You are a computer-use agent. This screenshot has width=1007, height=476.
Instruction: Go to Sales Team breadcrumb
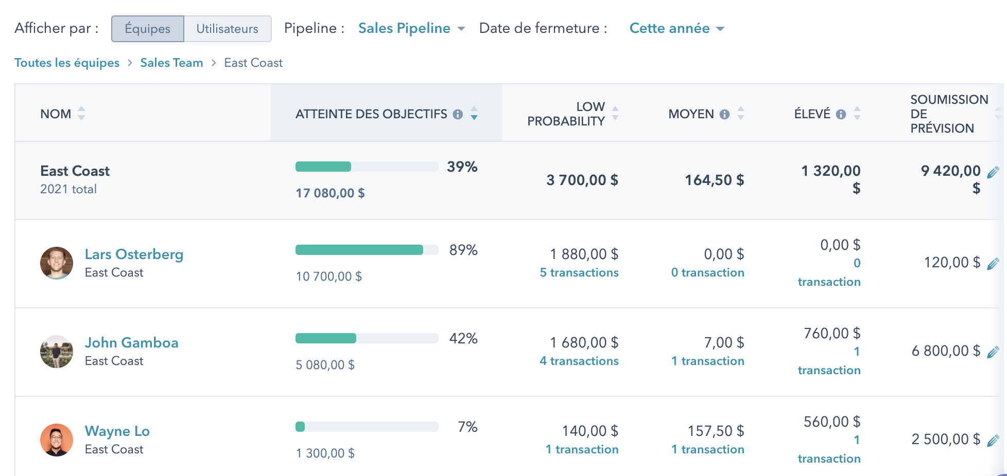pyautogui.click(x=171, y=63)
